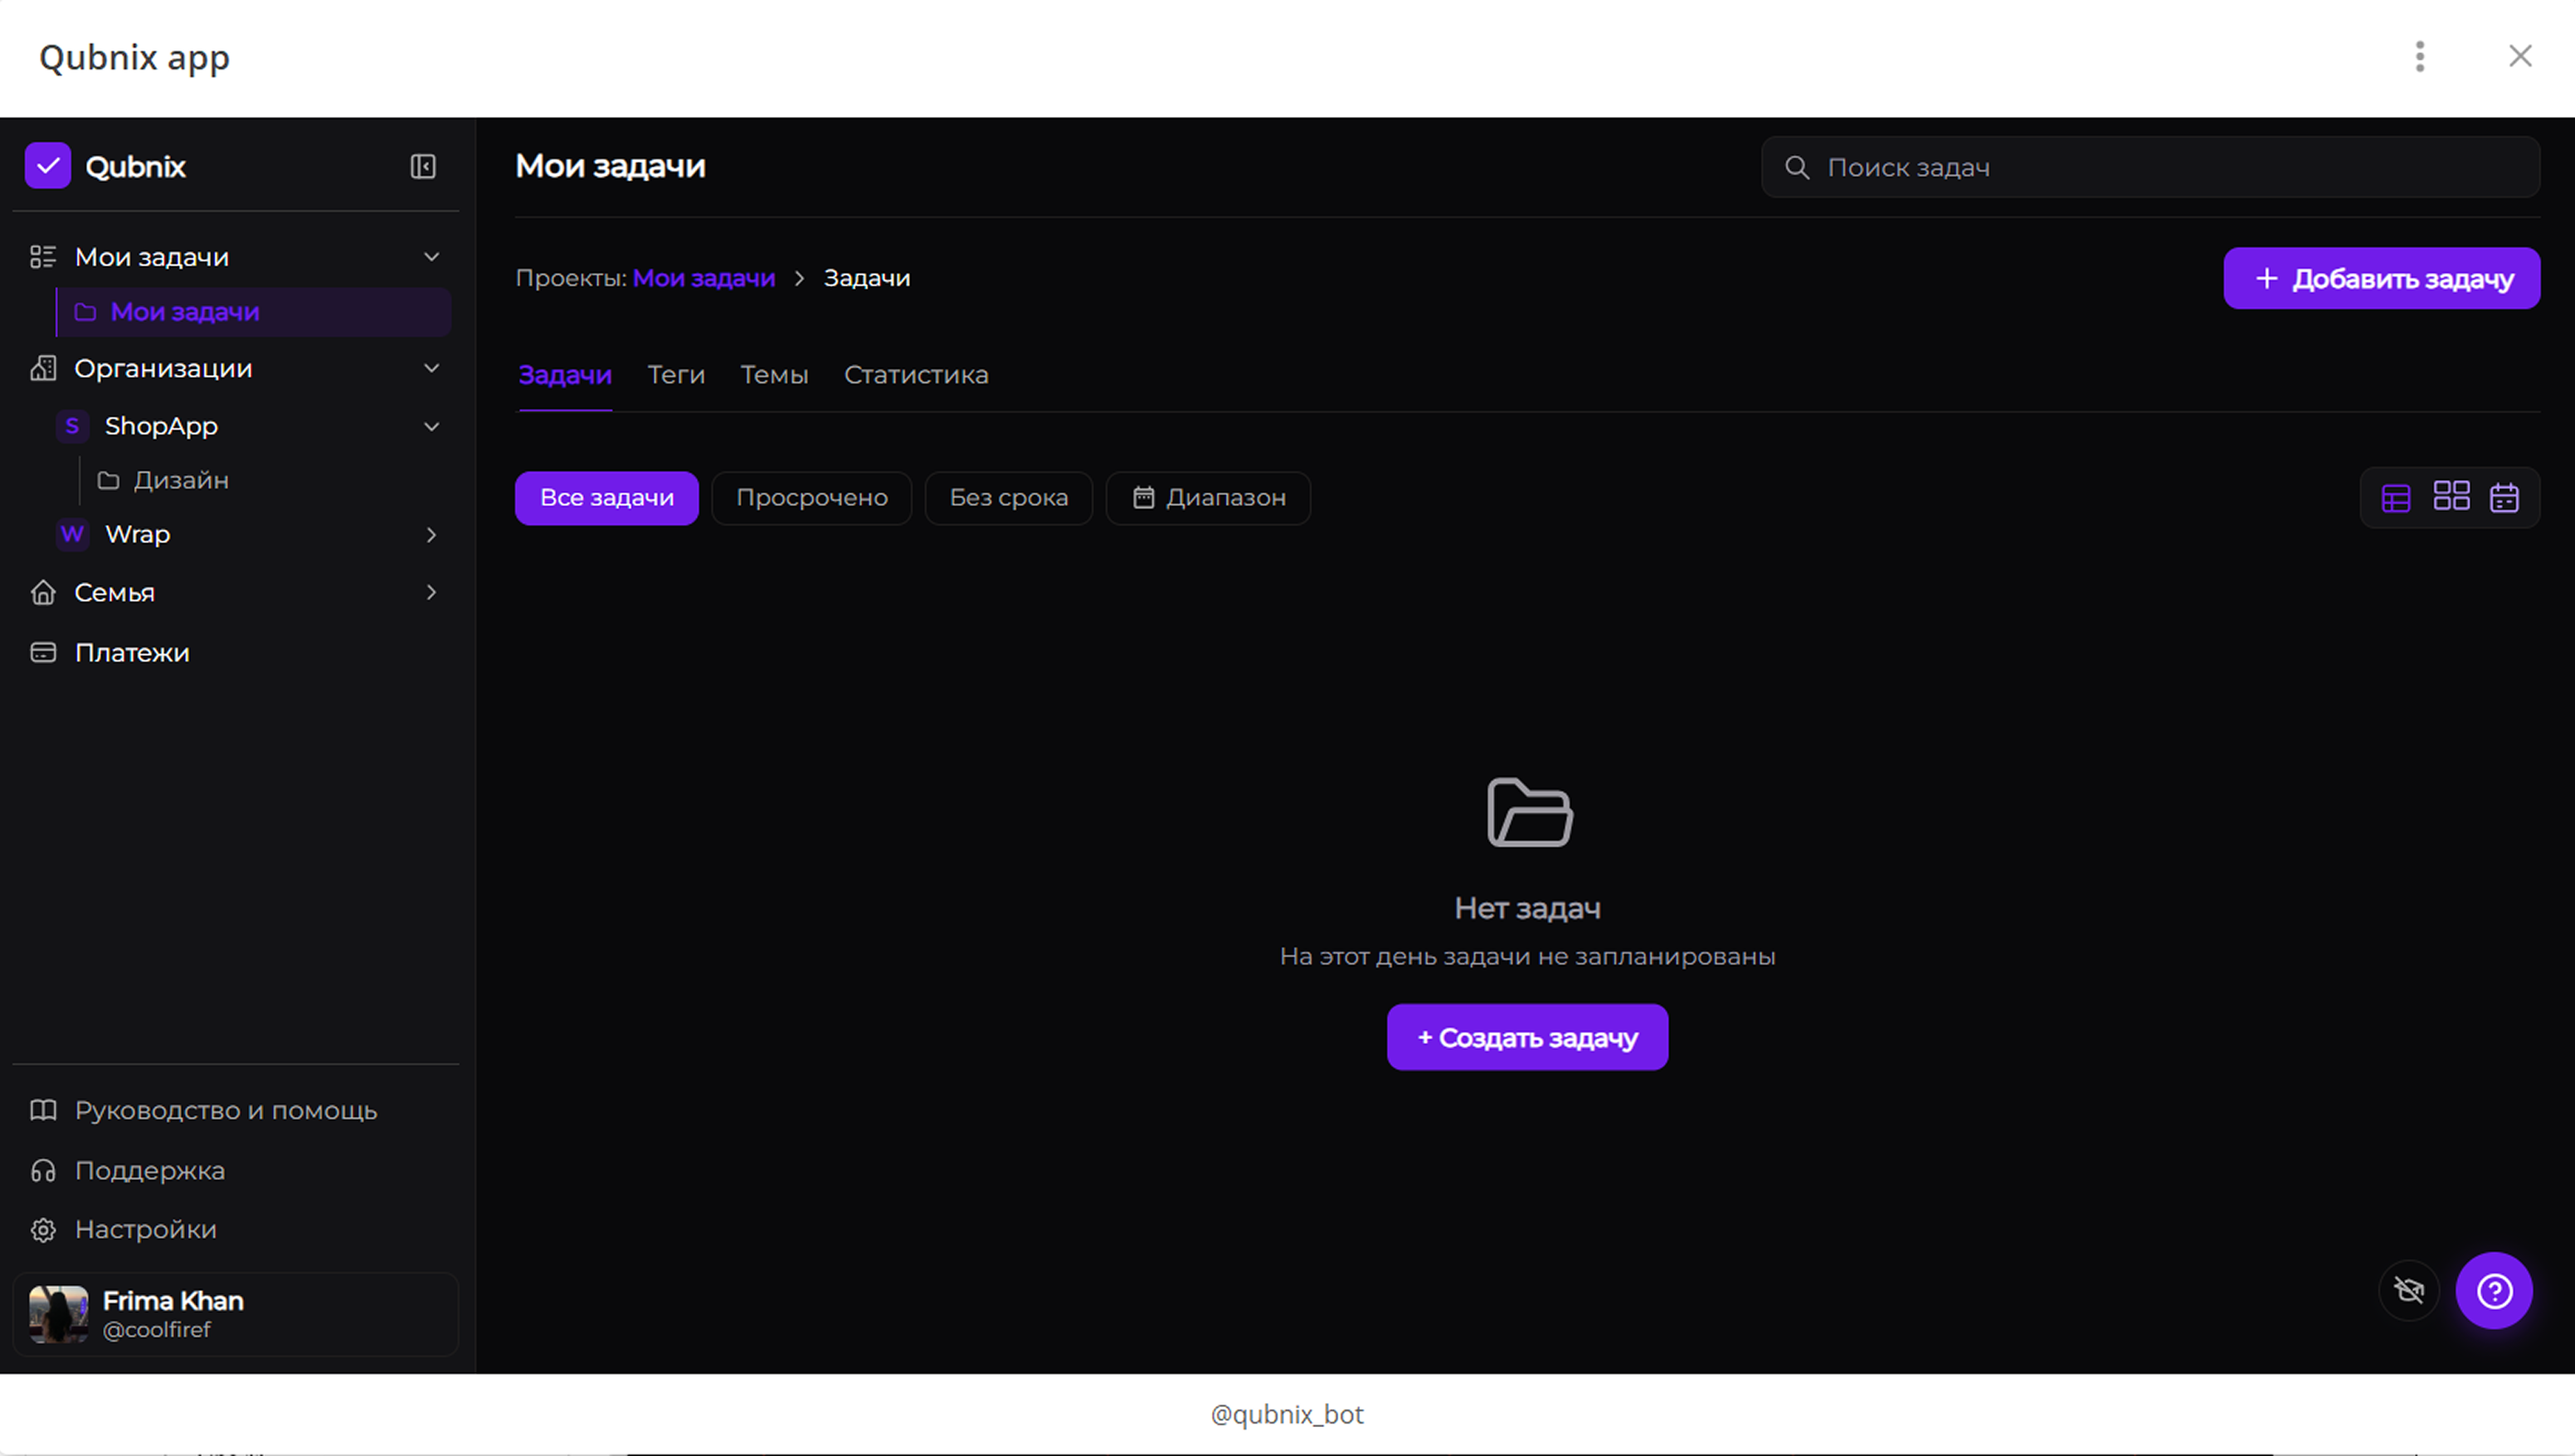This screenshot has height=1456, width=2575.
Task: Click the Нет задач empty state title
Action: pyautogui.click(x=1527, y=908)
